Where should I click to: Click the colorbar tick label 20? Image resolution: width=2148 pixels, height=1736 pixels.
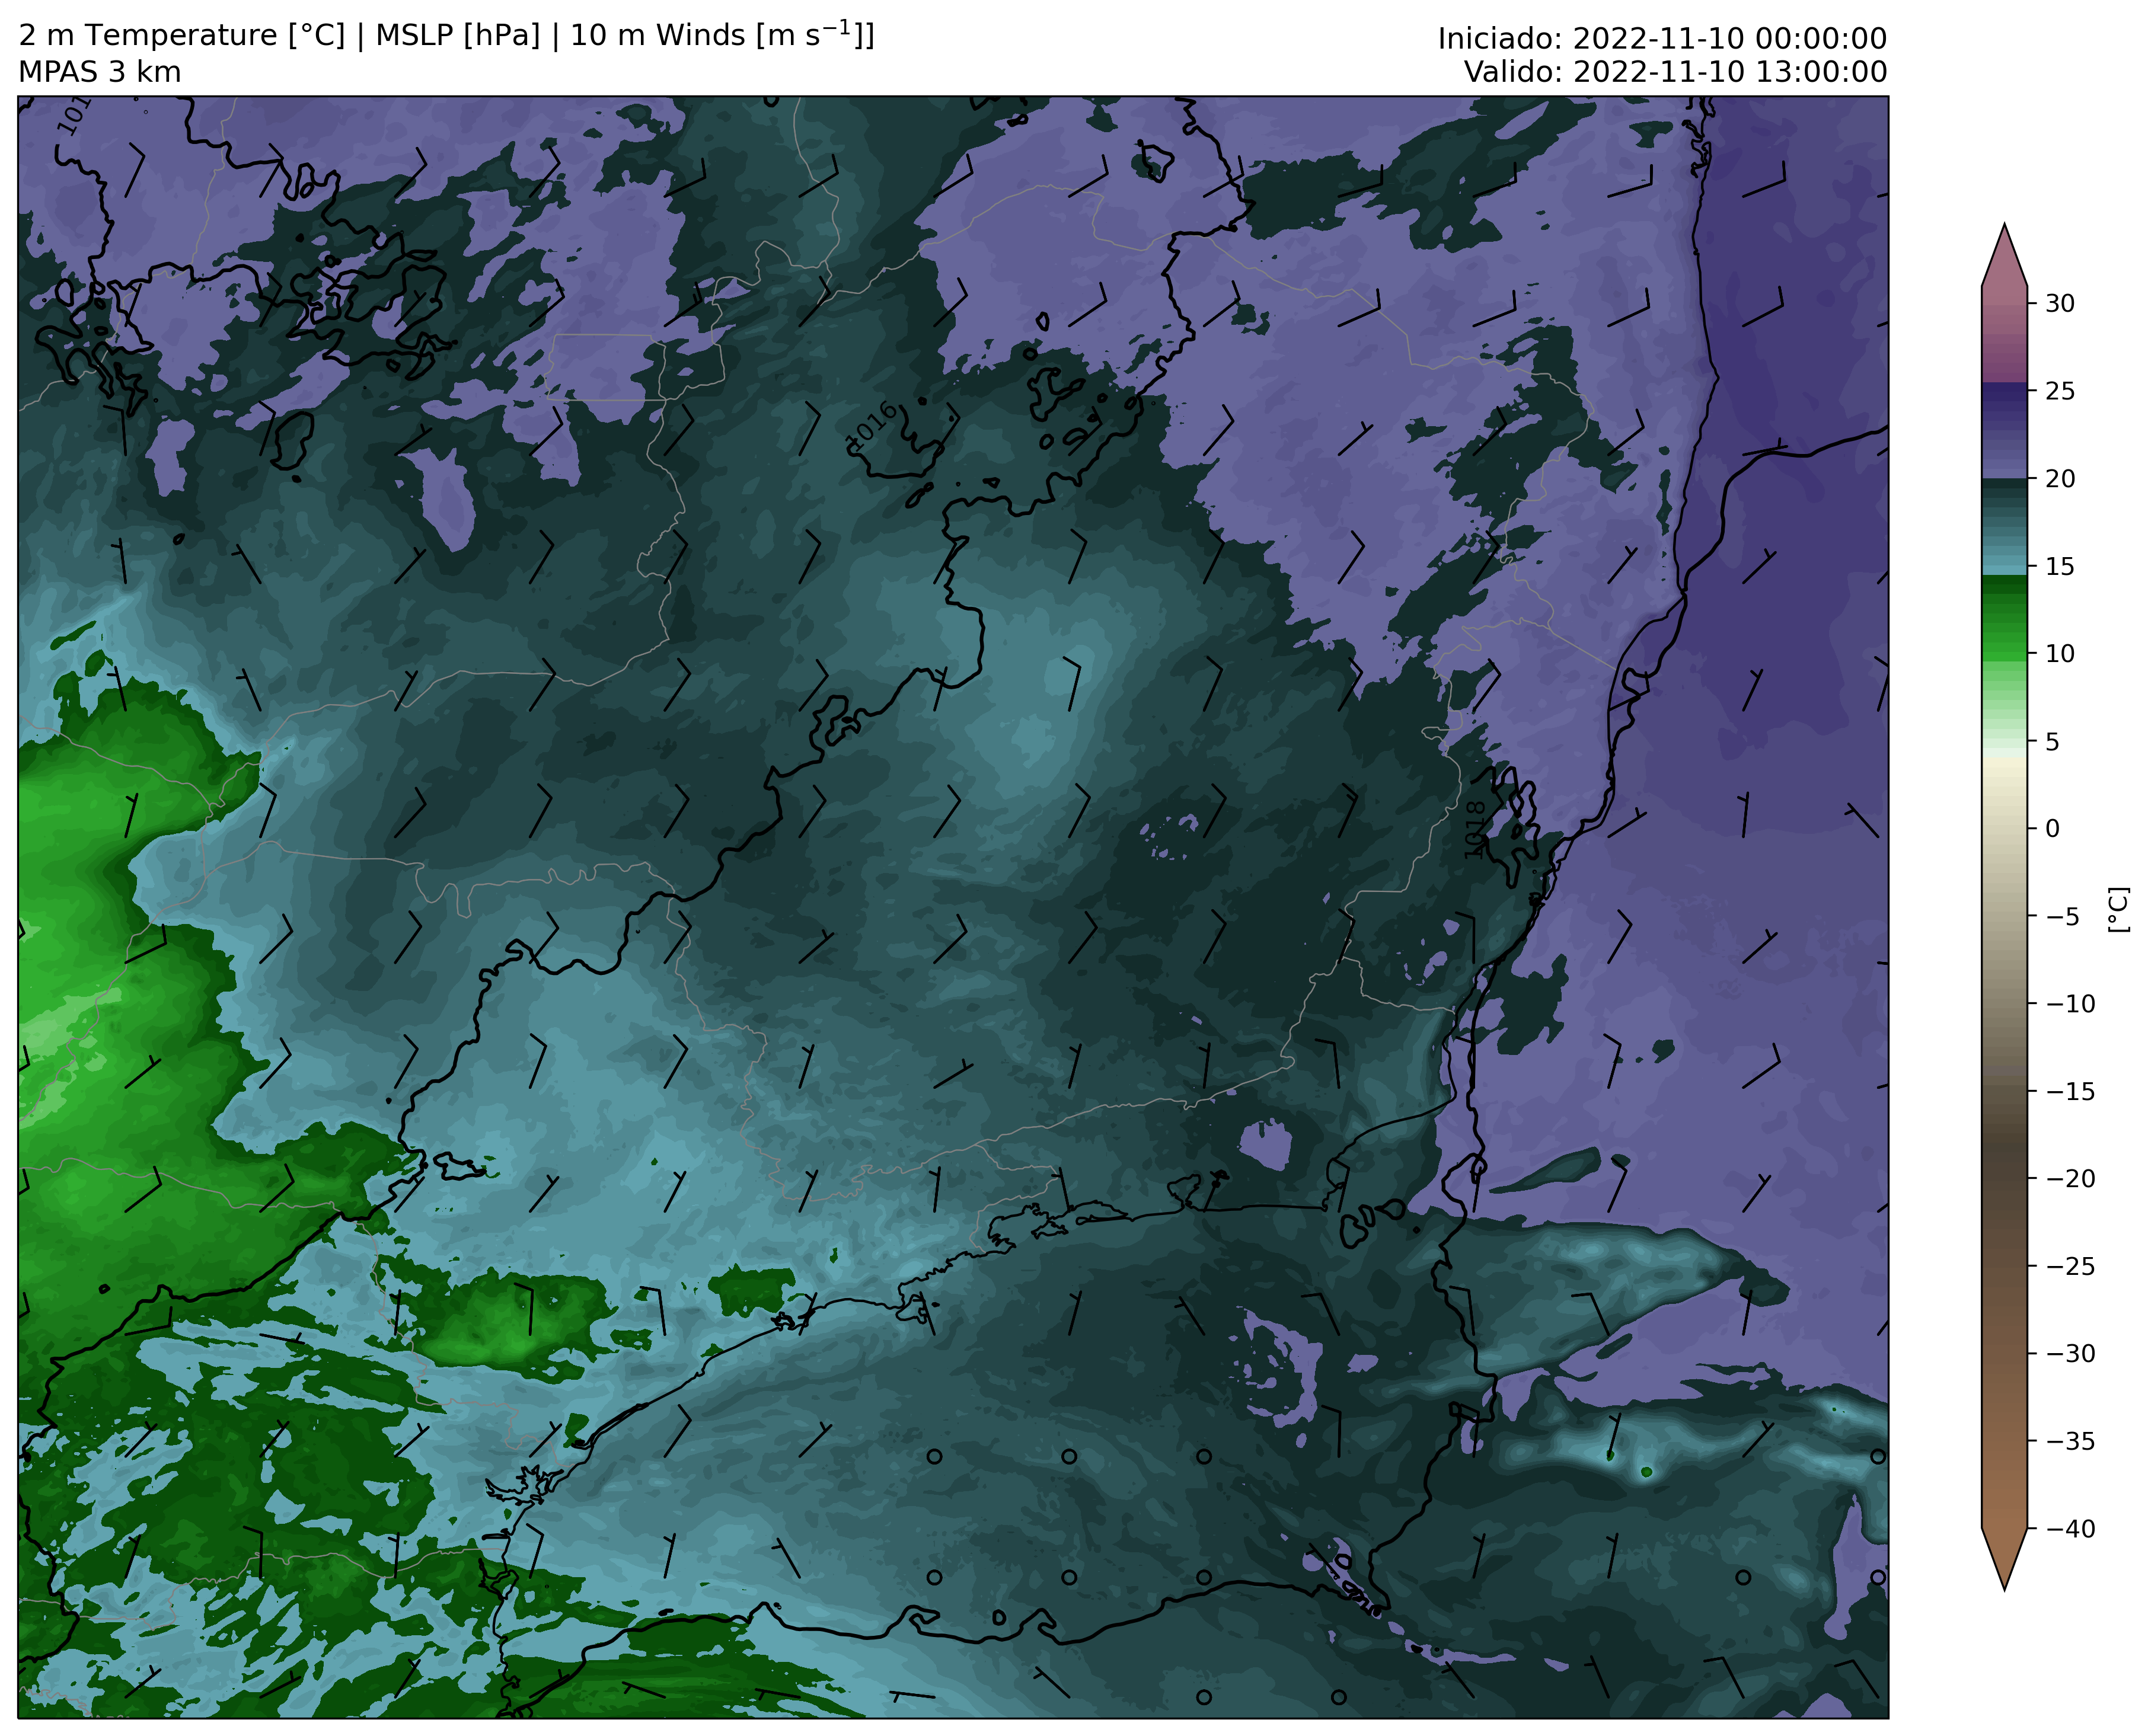pyautogui.click(x=2059, y=479)
